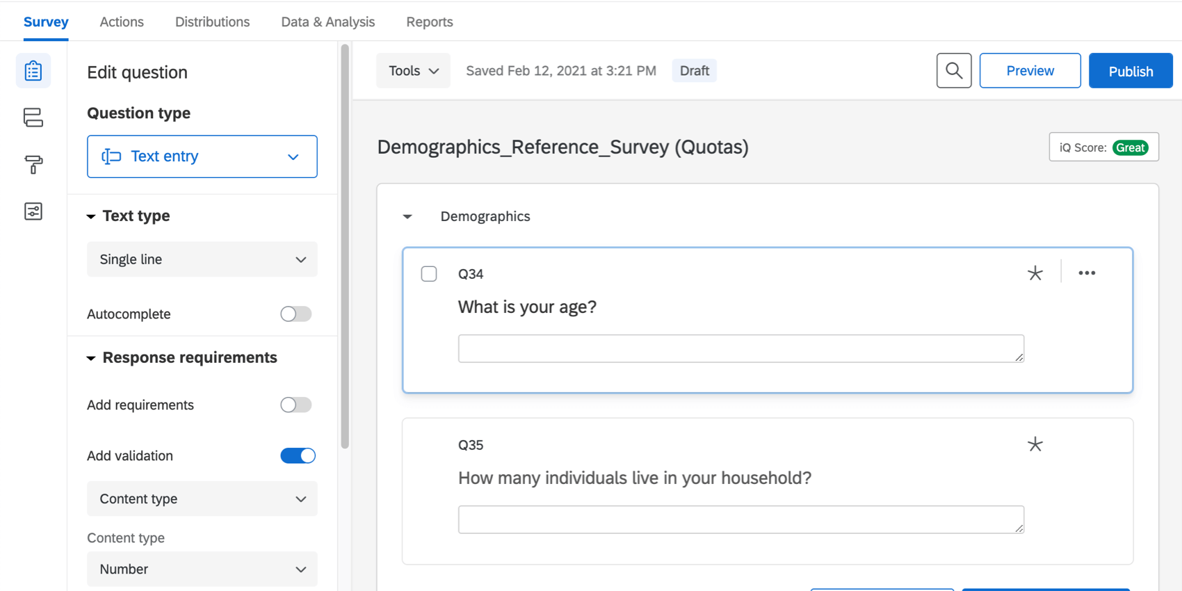Image resolution: width=1182 pixels, height=591 pixels.
Task: Collapse the Text type section
Action: point(91,216)
